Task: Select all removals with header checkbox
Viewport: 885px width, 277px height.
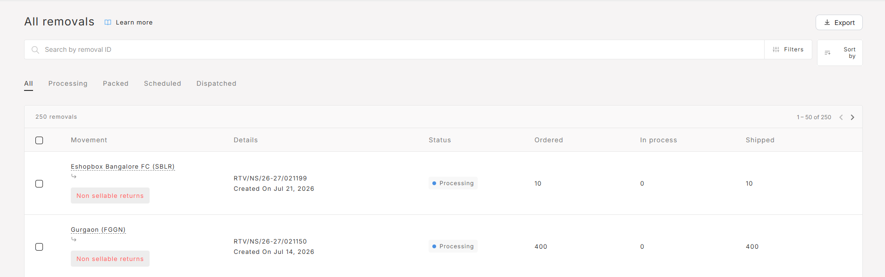Action: 39,140
